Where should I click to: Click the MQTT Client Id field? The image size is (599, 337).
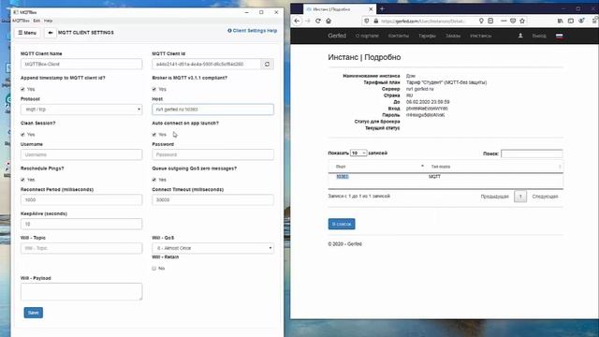click(x=206, y=65)
